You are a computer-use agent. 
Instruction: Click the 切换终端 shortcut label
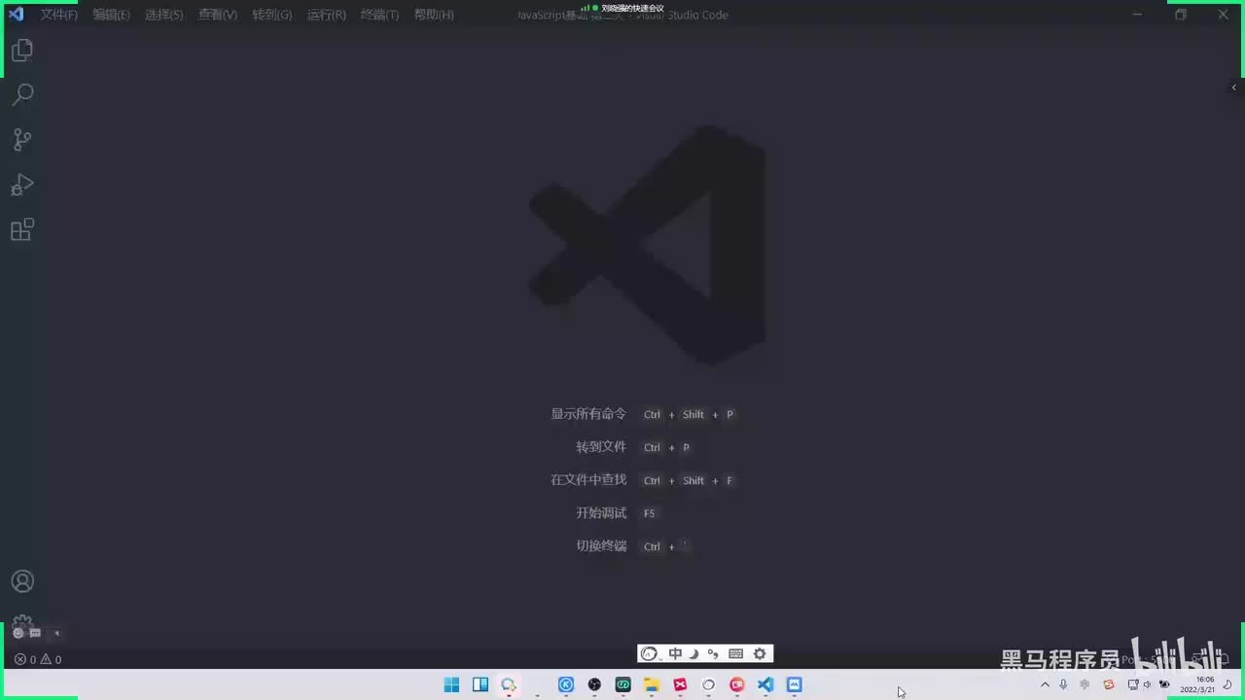point(601,546)
